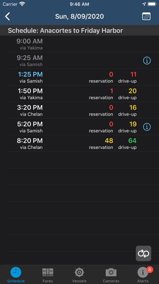Tap the back arrow in header
The image size is (159, 284).
[8, 17]
